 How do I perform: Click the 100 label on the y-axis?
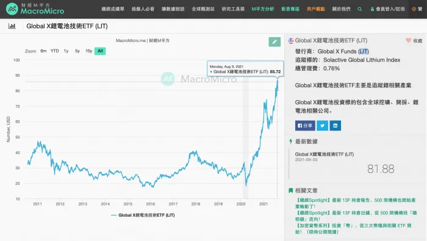pyautogui.click(x=16, y=60)
